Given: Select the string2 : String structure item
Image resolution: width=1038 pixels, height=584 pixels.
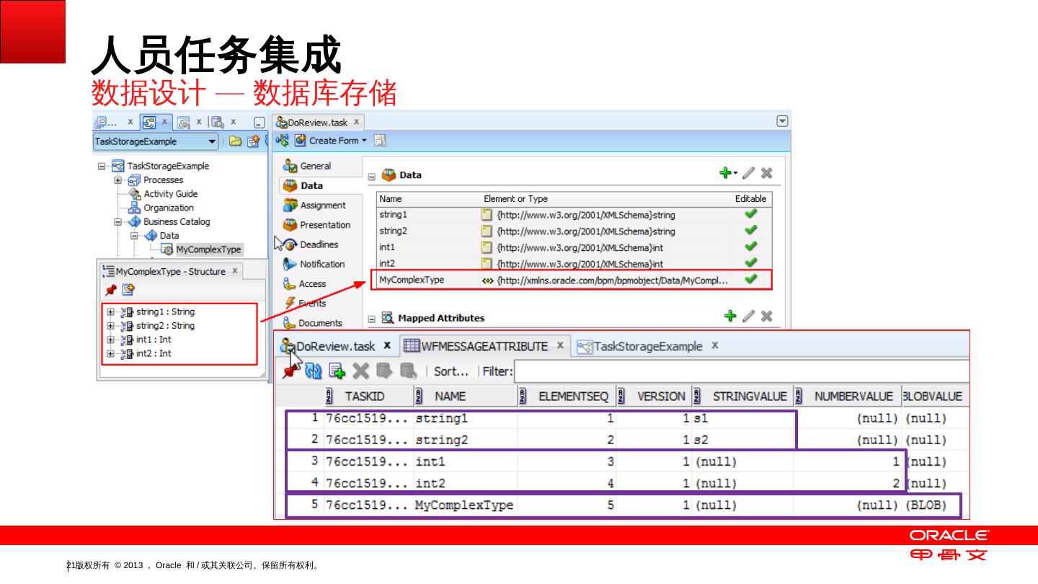Looking at the screenshot, I should [x=165, y=326].
